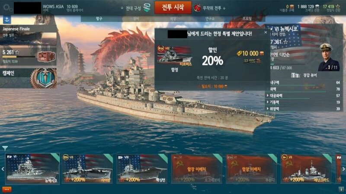Open the settings gear icon
Screen dimensions: 346x194
[7, 8]
